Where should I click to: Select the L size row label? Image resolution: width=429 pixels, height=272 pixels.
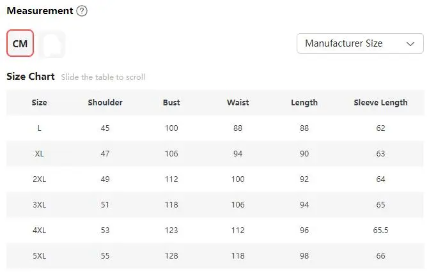[40, 128]
